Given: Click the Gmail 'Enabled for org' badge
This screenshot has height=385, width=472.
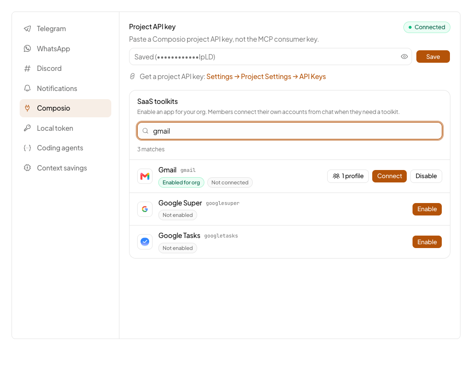Looking at the screenshot, I should point(181,182).
